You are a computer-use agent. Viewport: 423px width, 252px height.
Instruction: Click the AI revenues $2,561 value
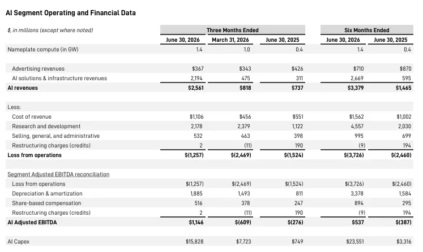[196, 88]
